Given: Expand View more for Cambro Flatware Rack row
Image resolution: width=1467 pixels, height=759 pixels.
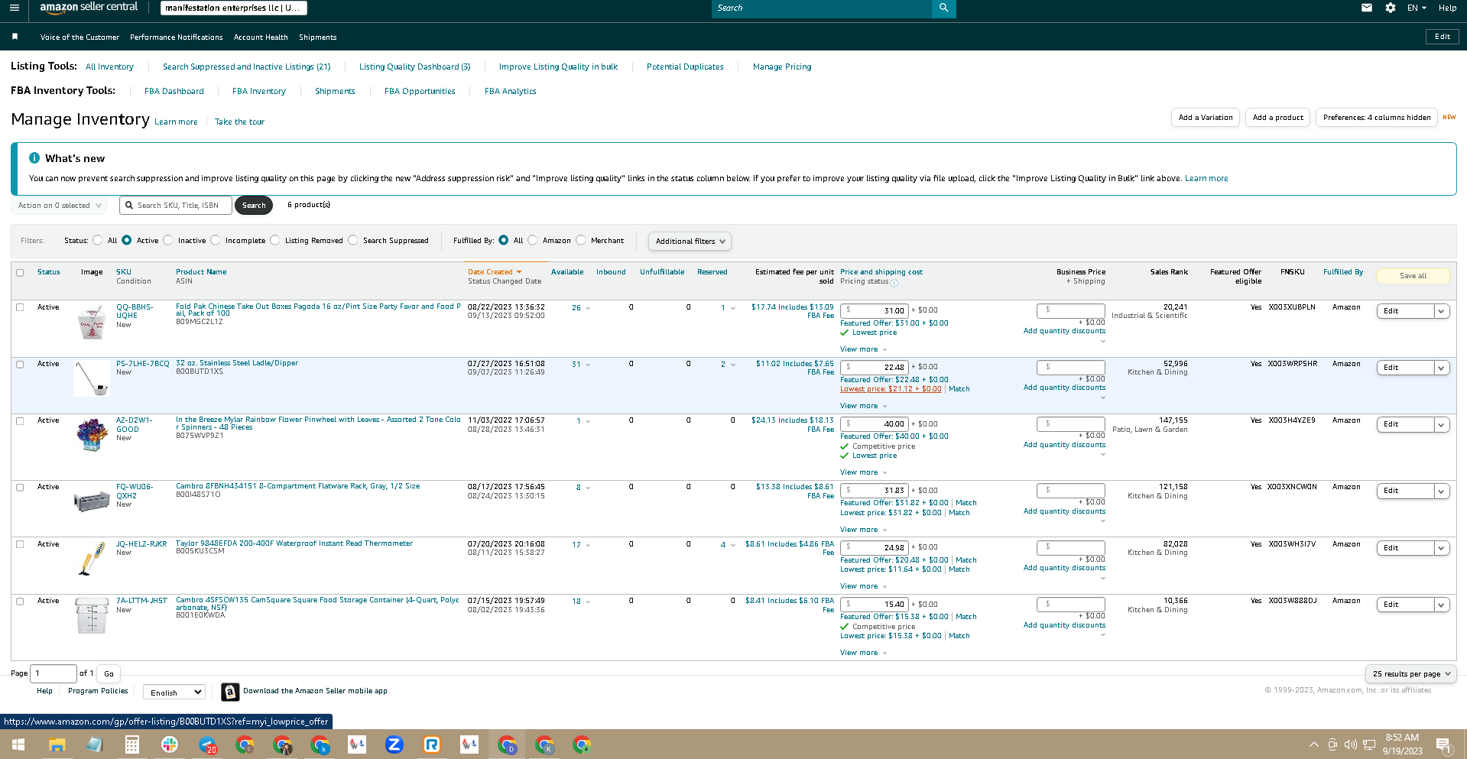Looking at the screenshot, I should [x=864, y=530].
